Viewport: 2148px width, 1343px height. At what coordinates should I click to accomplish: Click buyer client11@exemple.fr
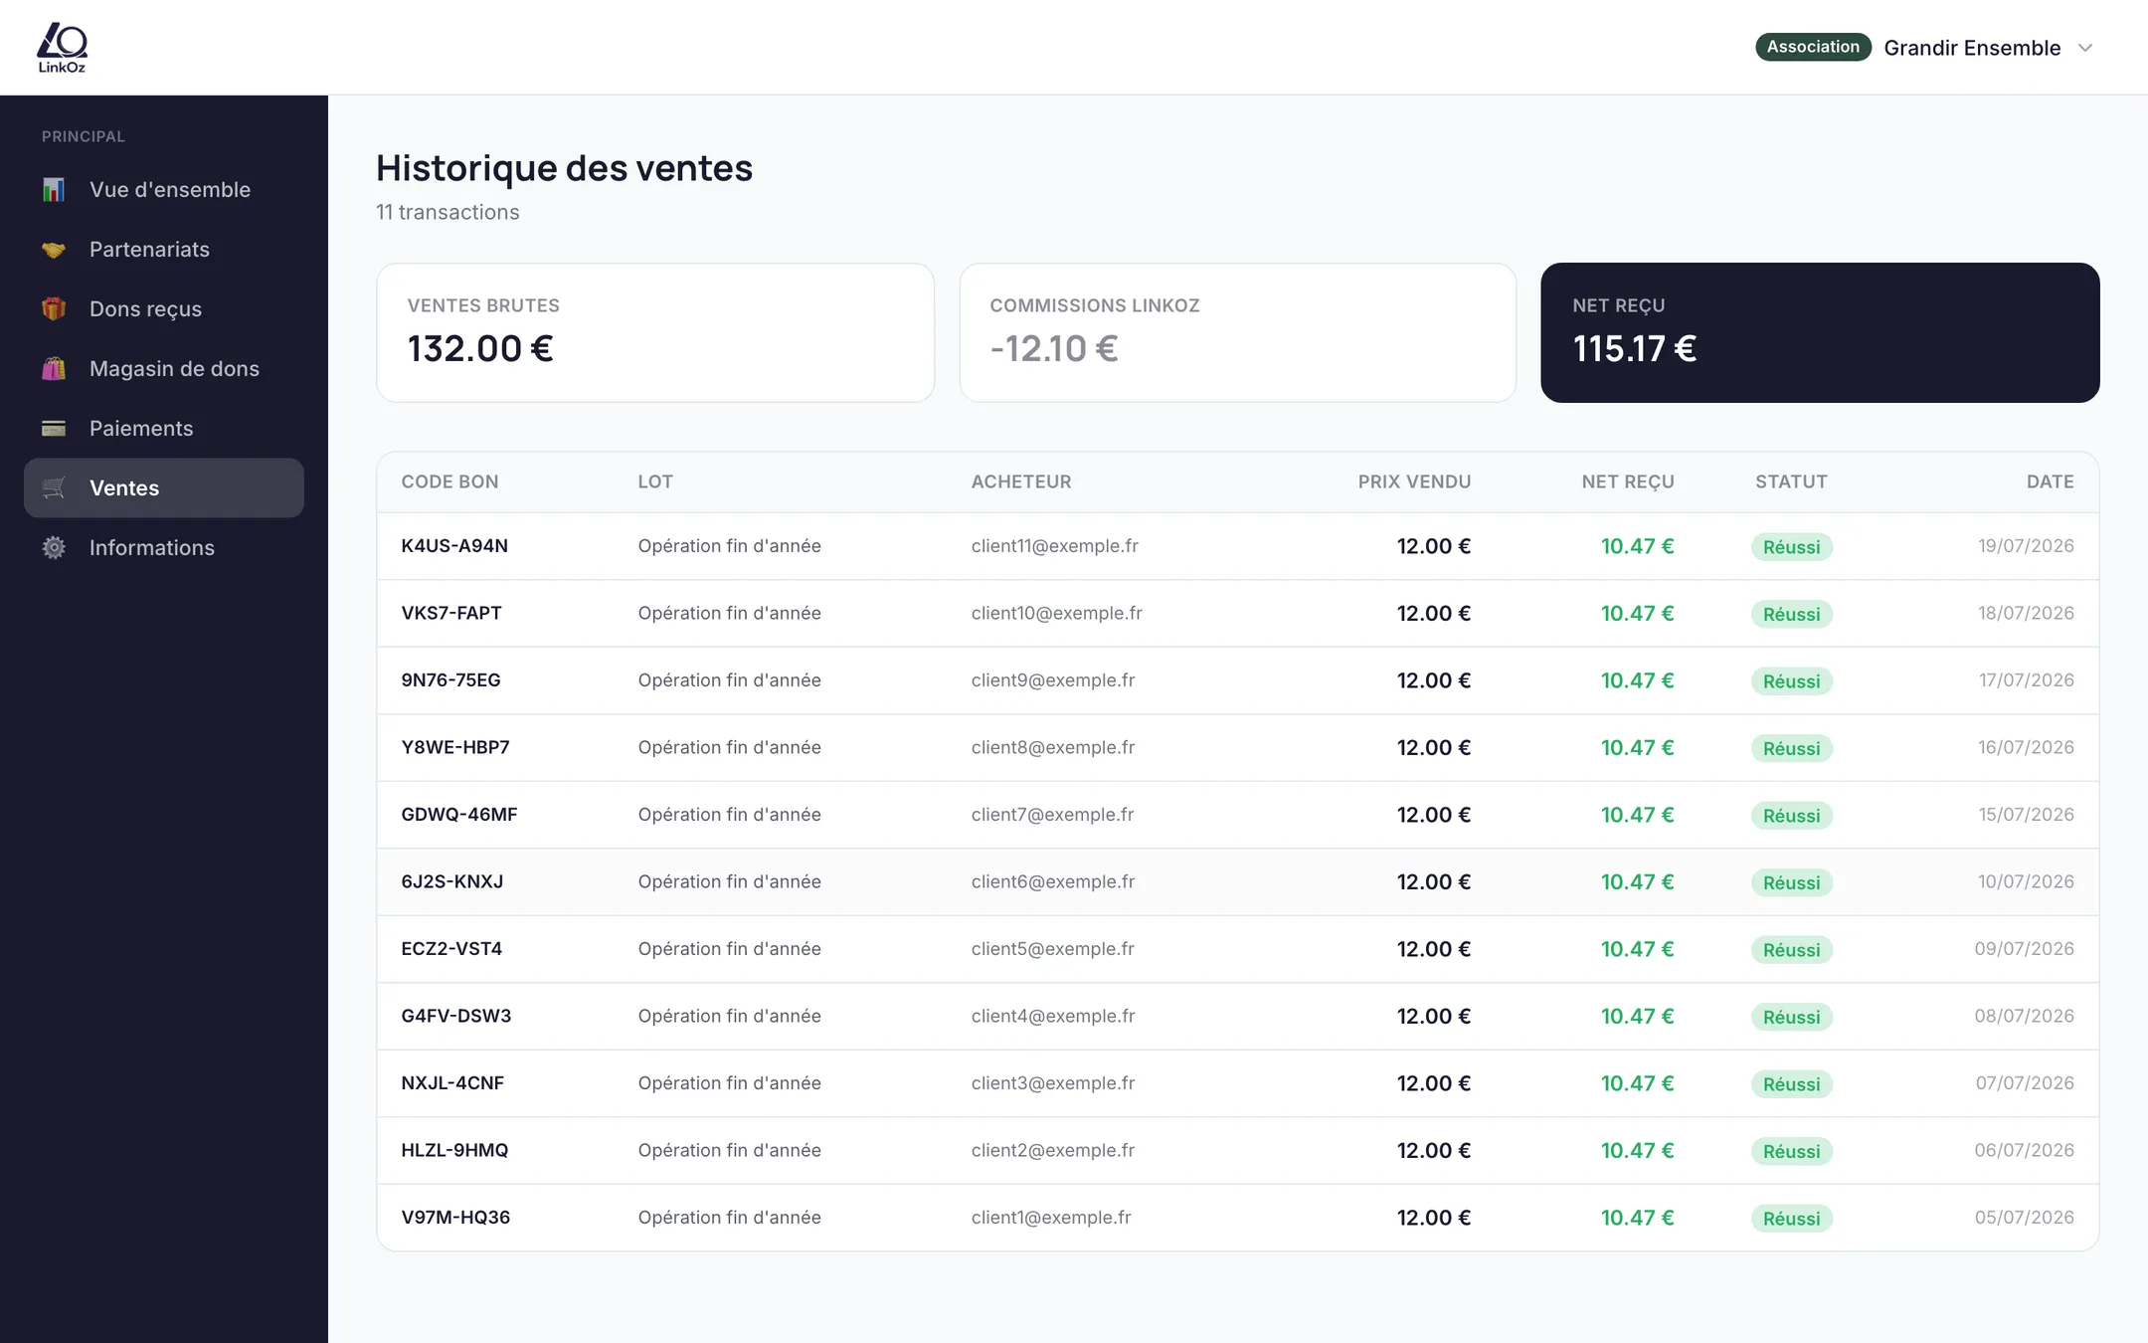(1055, 546)
